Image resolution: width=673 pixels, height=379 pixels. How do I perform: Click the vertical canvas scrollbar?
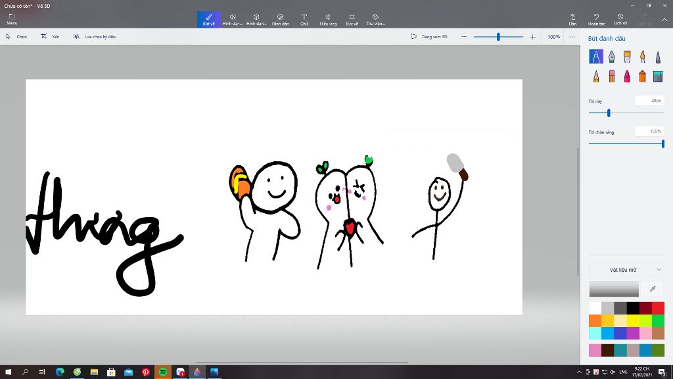click(x=578, y=211)
